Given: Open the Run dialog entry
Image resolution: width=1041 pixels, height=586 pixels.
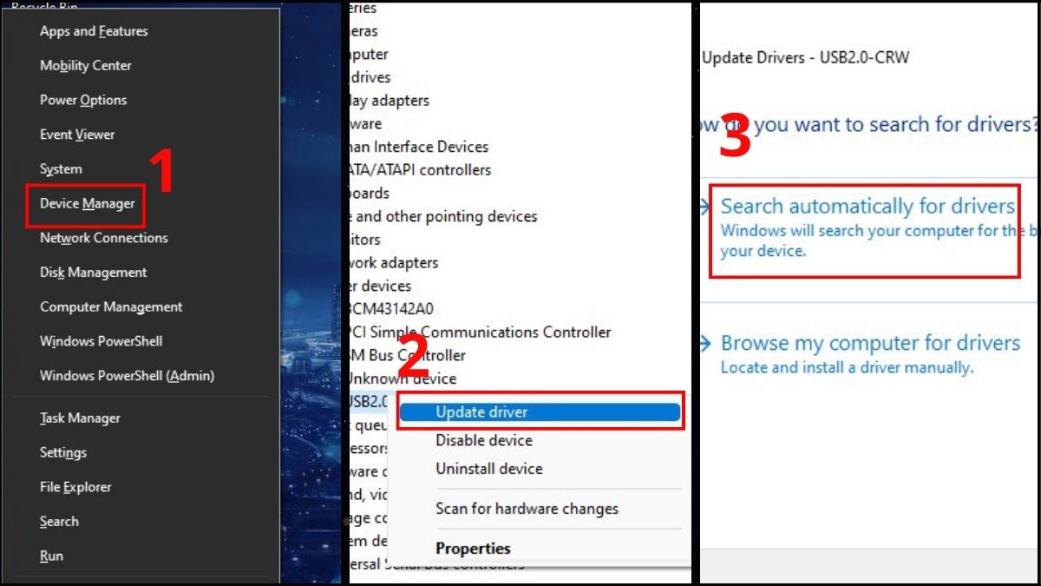Looking at the screenshot, I should (51, 556).
